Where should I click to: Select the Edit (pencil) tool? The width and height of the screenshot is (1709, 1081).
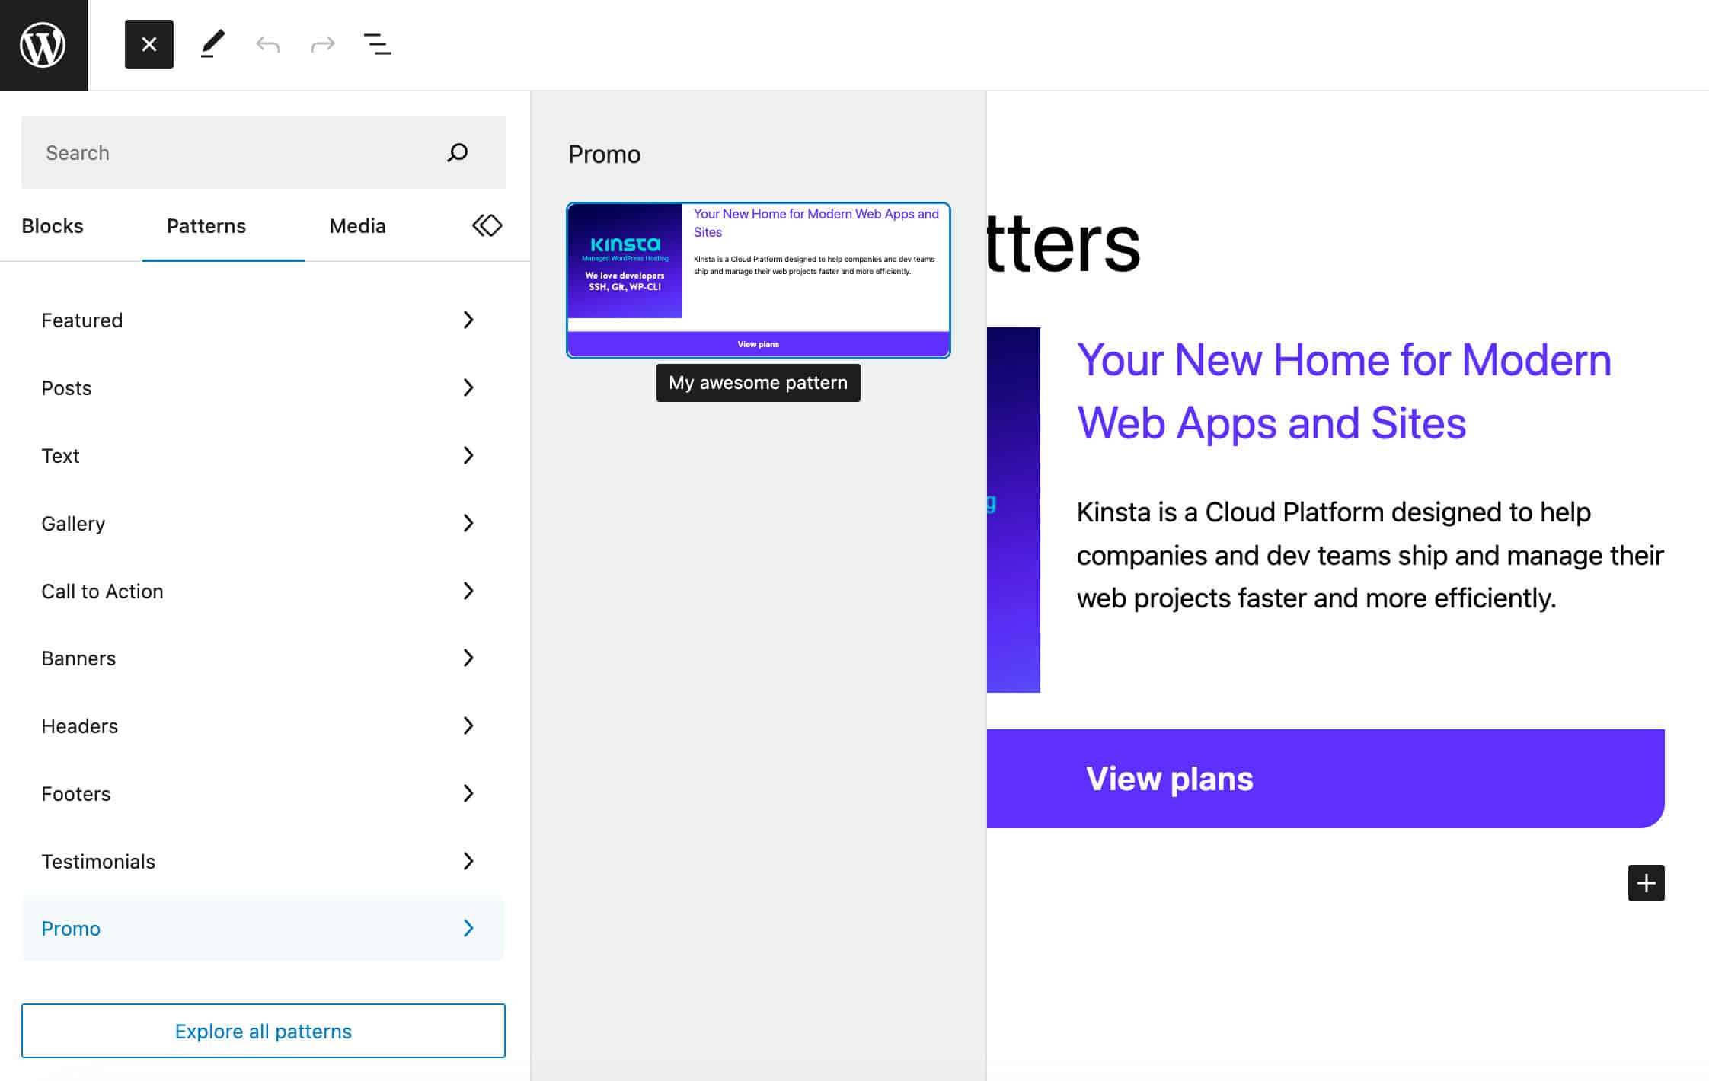click(212, 45)
